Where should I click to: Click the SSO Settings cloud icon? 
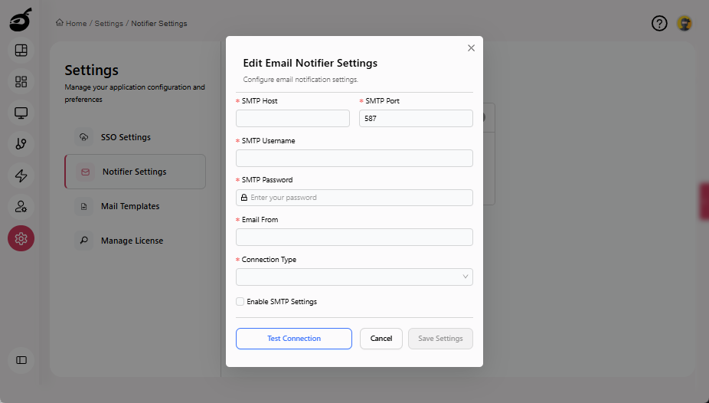click(x=83, y=137)
